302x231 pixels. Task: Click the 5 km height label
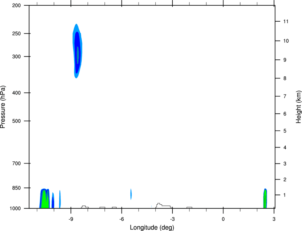tap(285, 131)
